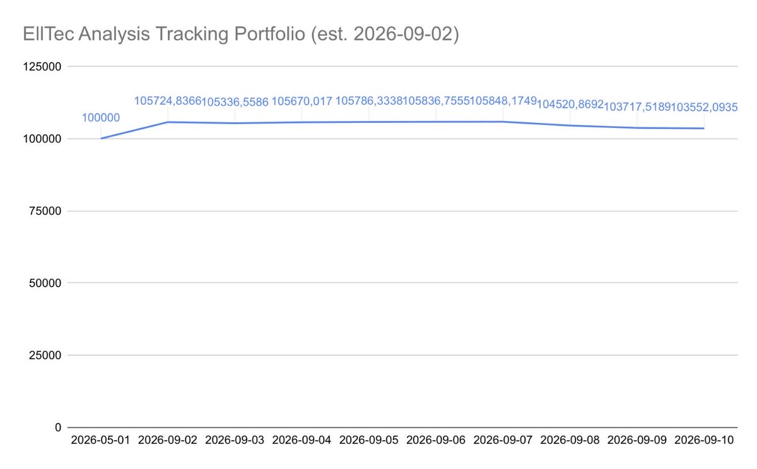Click the chart title EllTec Analysis Tracking Portfolio
757x469 pixels.
click(240, 35)
